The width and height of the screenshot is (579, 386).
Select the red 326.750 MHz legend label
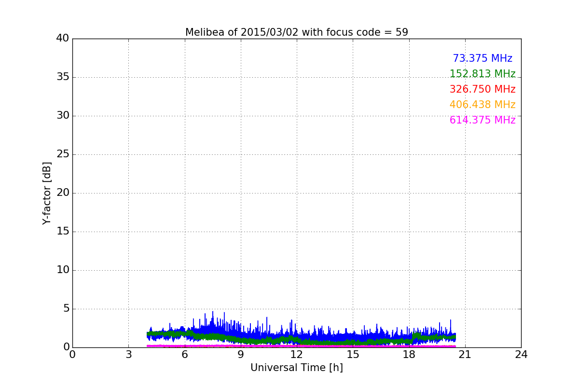482,89
